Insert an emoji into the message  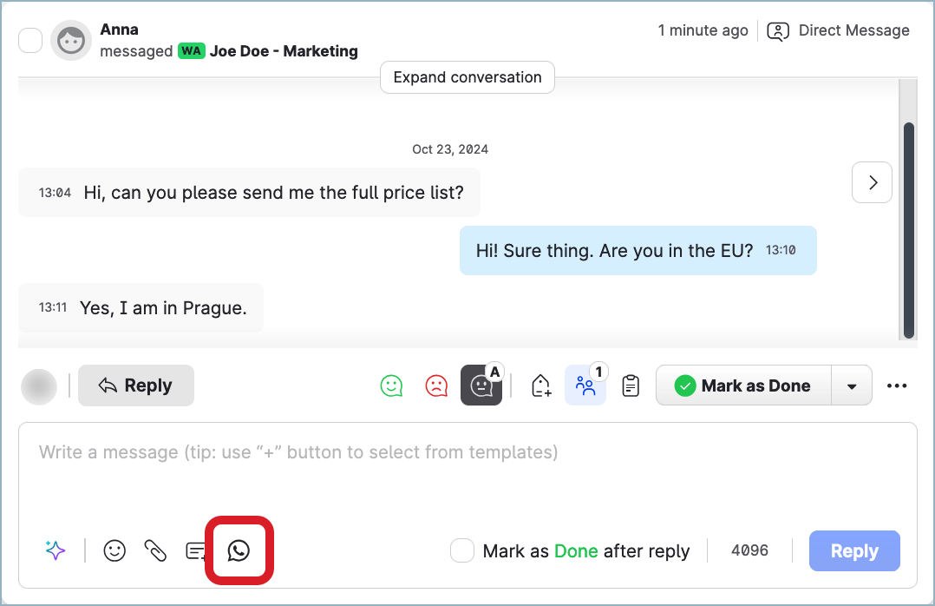(x=114, y=550)
